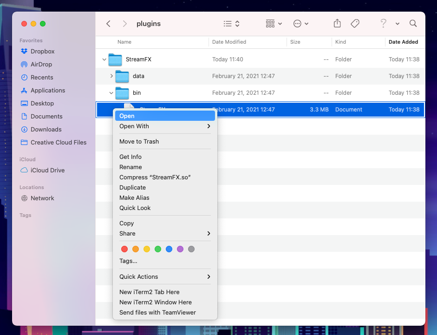Go forward using the forward arrow
The image size is (437, 335).
tap(124, 24)
